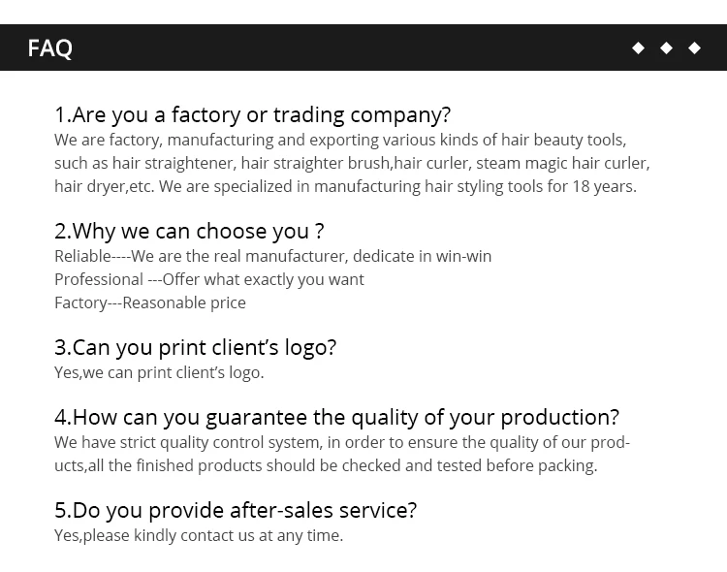Click the "Yes,we can print client's logo" answer
Image resolution: width=727 pixels, height=572 pixels.
[x=159, y=372]
